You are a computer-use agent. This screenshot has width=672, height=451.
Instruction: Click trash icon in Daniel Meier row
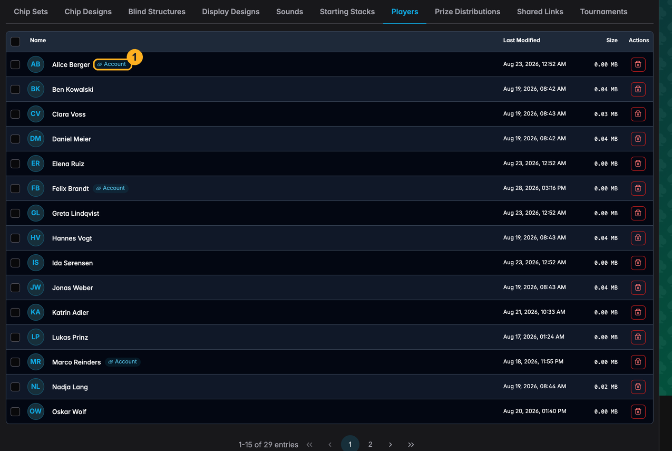point(638,139)
